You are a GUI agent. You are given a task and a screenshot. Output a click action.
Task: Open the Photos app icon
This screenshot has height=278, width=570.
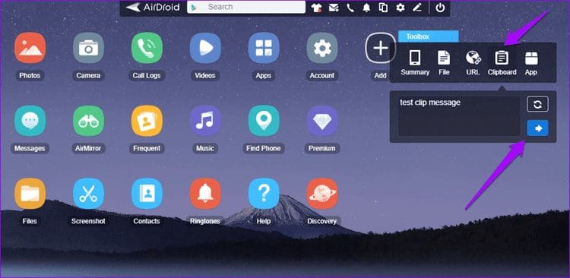point(30,48)
